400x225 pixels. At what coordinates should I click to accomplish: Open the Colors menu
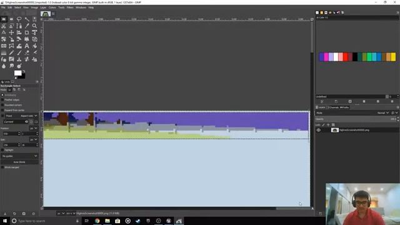[x=52, y=7]
